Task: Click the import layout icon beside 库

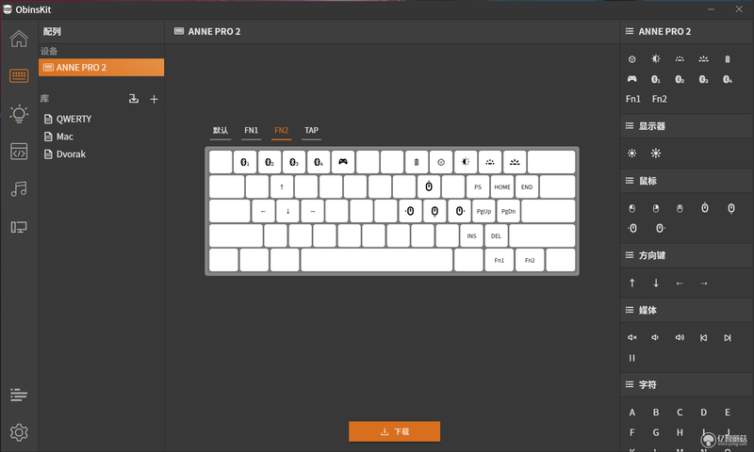Action: click(x=134, y=99)
